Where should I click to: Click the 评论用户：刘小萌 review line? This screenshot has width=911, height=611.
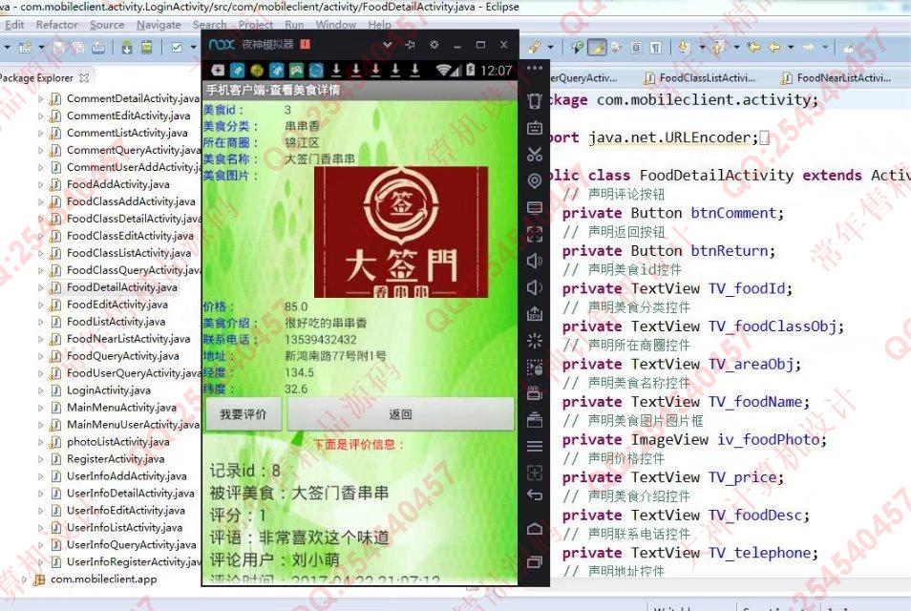[275, 560]
